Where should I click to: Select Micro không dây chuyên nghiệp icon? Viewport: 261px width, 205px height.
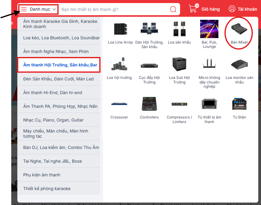(209, 64)
